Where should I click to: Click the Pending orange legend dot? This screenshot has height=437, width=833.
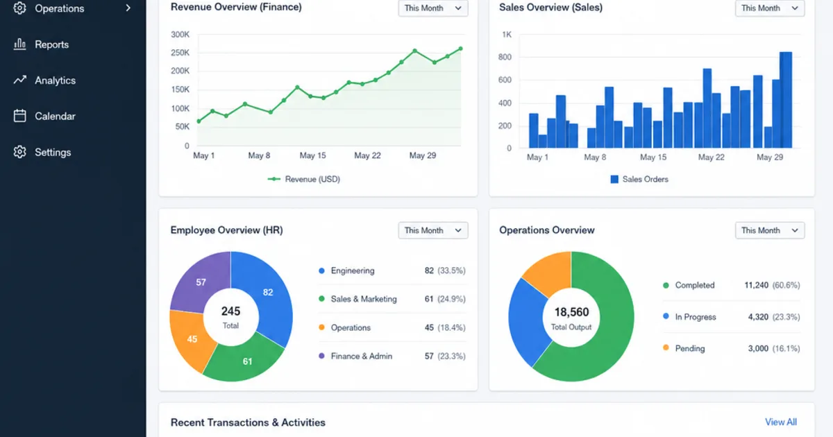tap(666, 348)
